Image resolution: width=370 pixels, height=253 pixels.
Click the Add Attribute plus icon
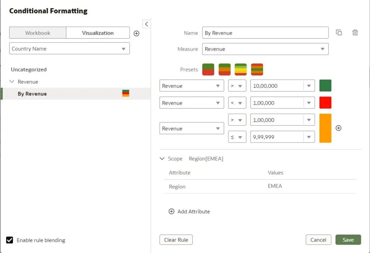172,211
